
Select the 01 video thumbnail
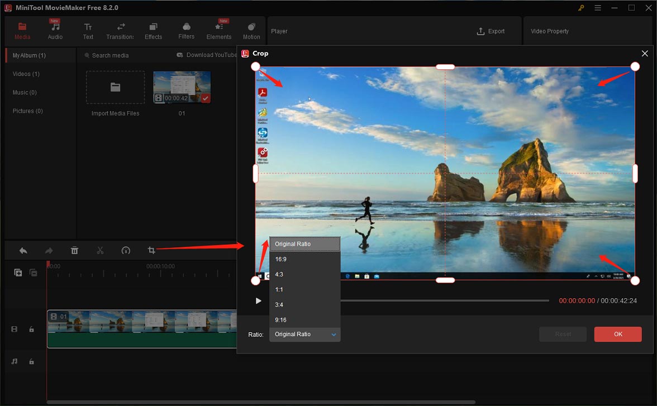[x=182, y=87]
